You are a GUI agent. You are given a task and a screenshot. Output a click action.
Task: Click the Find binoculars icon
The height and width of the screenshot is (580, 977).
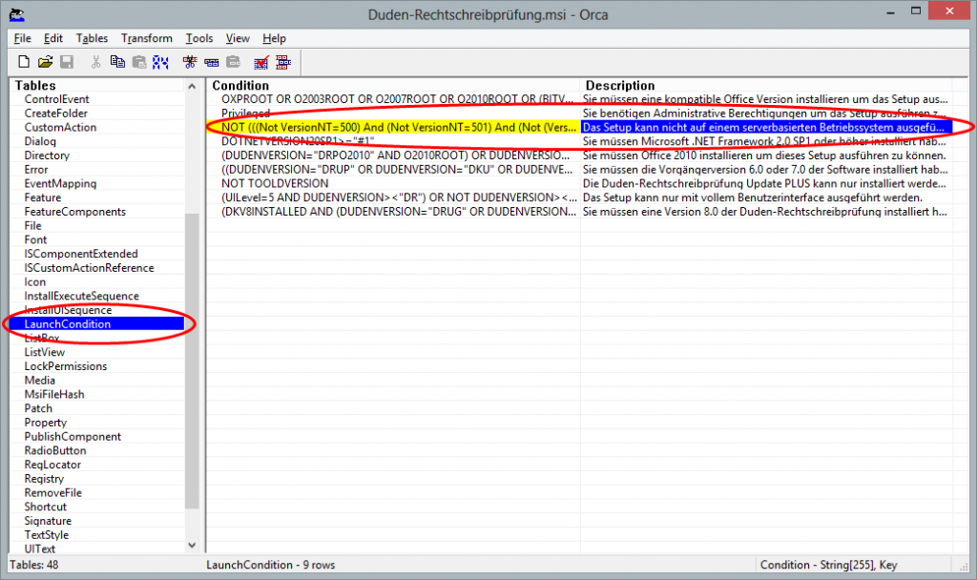tap(161, 62)
